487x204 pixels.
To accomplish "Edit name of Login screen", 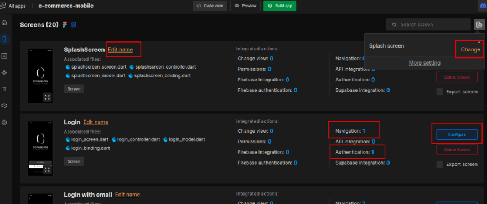I will (96, 122).
